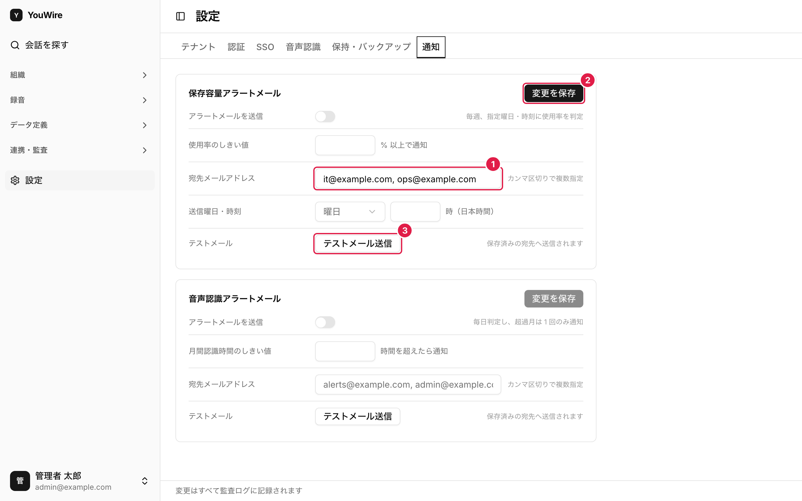Expand the 連携・監査 sidebar section
The image size is (802, 501).
(80, 150)
